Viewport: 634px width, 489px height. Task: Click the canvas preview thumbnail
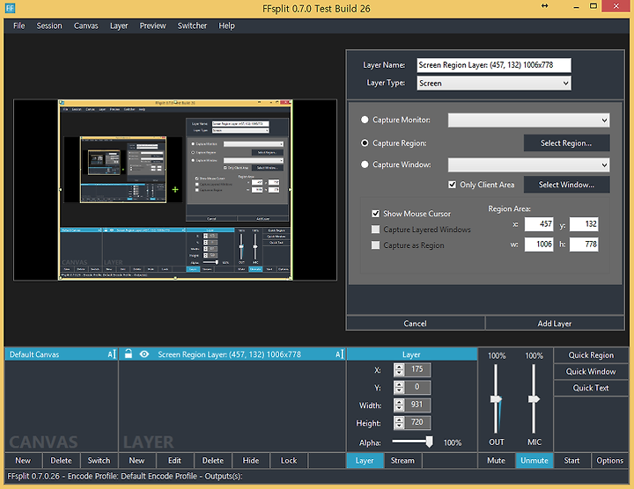click(175, 190)
